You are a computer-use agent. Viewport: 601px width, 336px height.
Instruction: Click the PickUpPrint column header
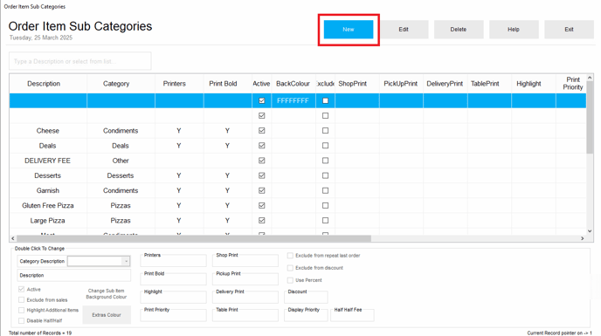(401, 84)
